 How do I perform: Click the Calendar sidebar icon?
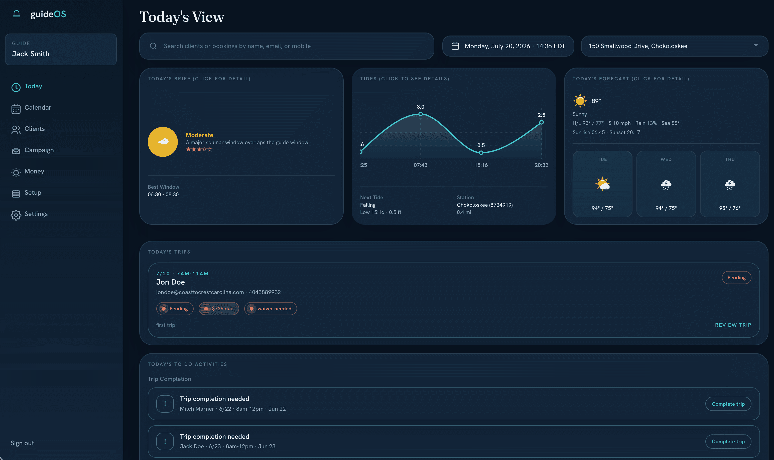(x=16, y=109)
